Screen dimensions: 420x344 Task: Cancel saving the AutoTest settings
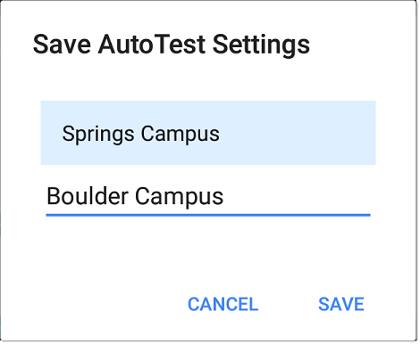[223, 304]
